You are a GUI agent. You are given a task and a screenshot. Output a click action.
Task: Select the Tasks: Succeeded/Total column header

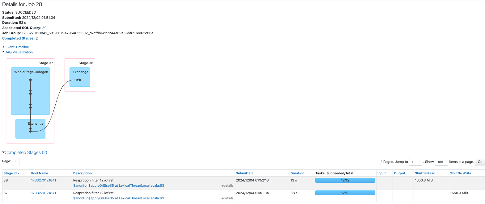pyautogui.click(x=334, y=173)
